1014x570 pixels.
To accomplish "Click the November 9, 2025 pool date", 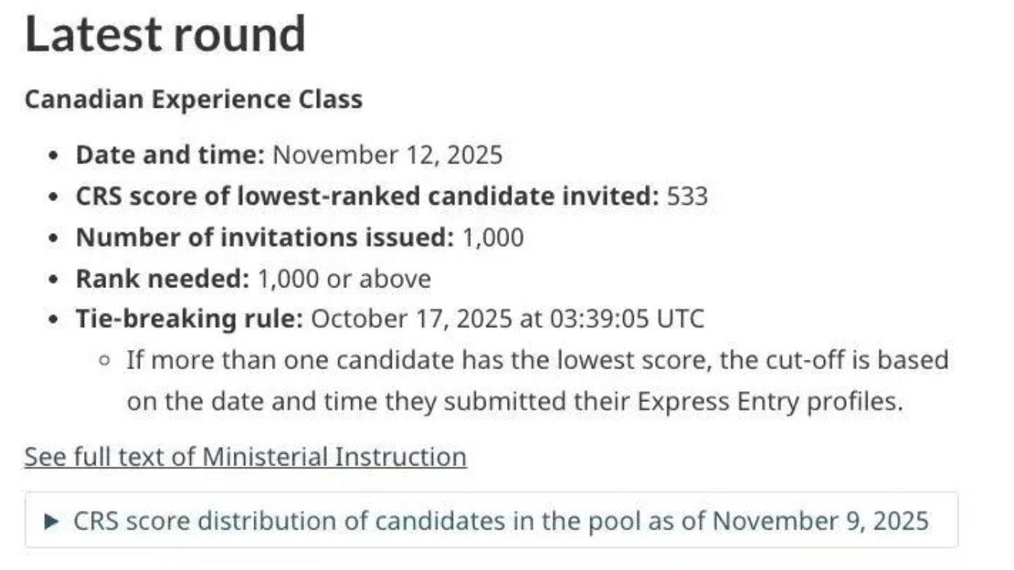I will (x=821, y=521).
